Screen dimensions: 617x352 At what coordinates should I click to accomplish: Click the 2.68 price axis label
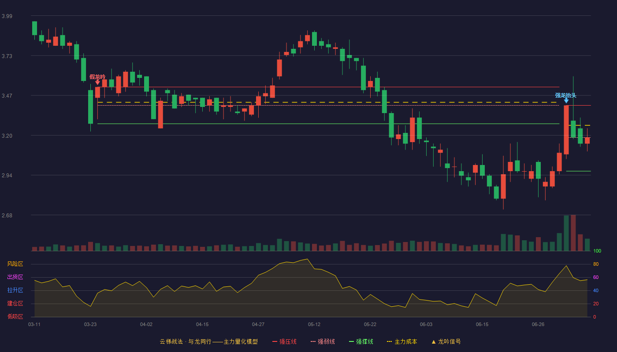coord(7,216)
